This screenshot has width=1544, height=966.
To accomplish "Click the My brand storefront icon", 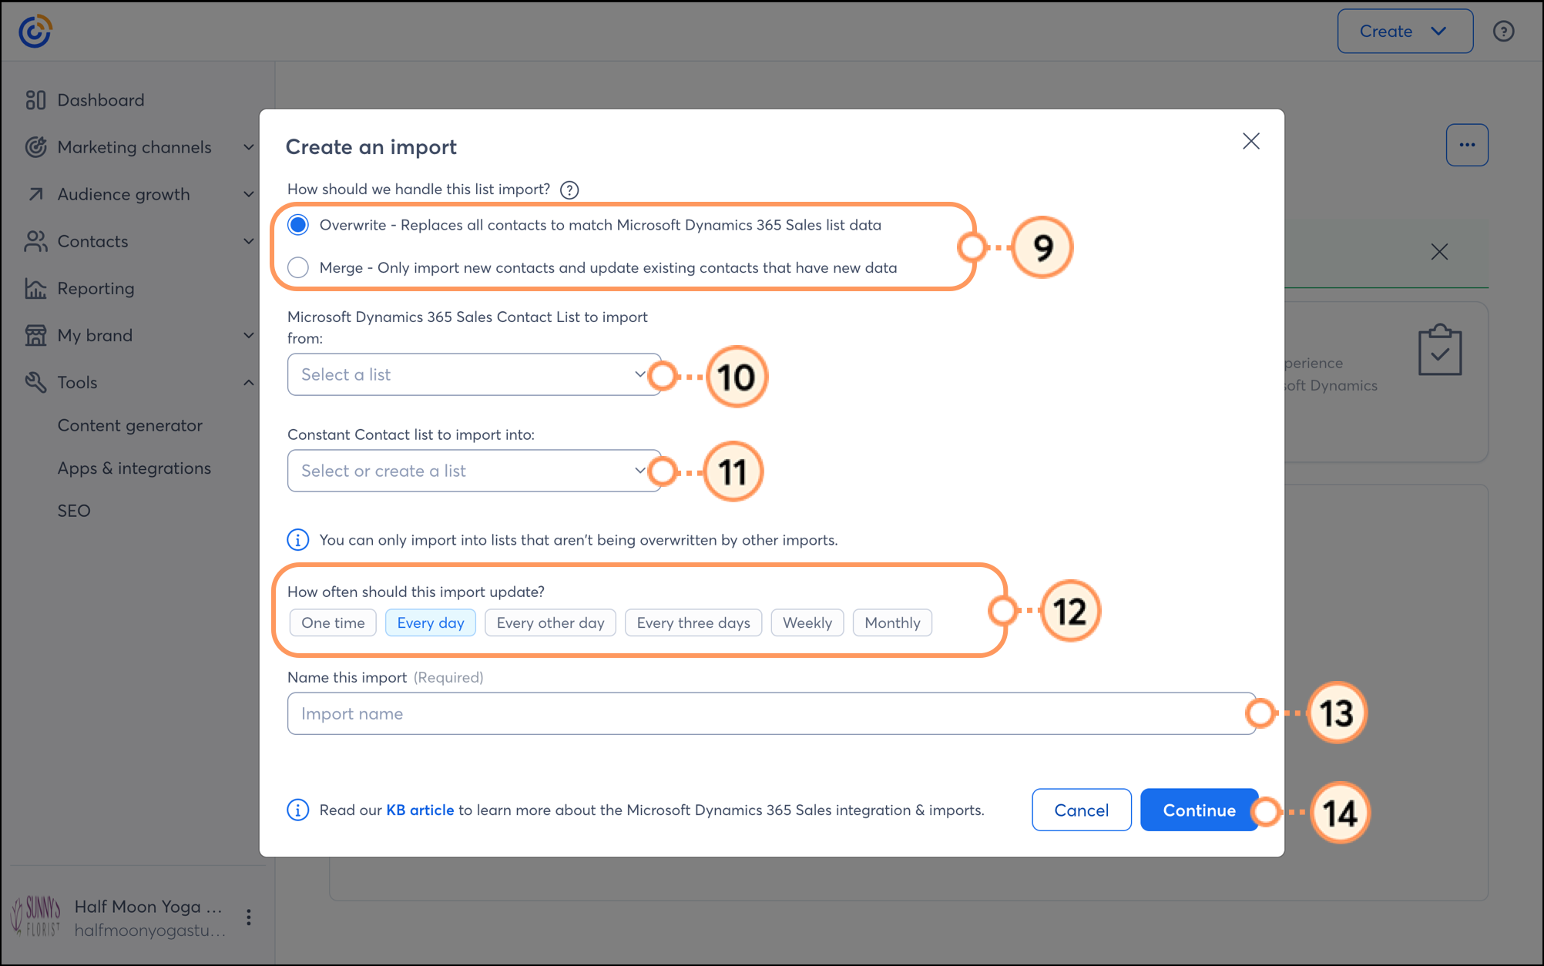I will point(35,335).
